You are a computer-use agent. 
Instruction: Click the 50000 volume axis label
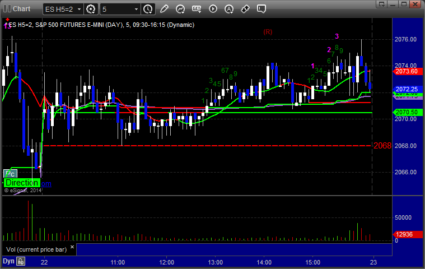point(403,218)
